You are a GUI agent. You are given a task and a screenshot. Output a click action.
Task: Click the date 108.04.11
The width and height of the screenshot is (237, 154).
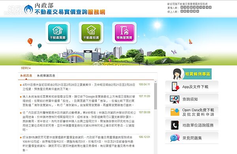click(x=144, y=84)
